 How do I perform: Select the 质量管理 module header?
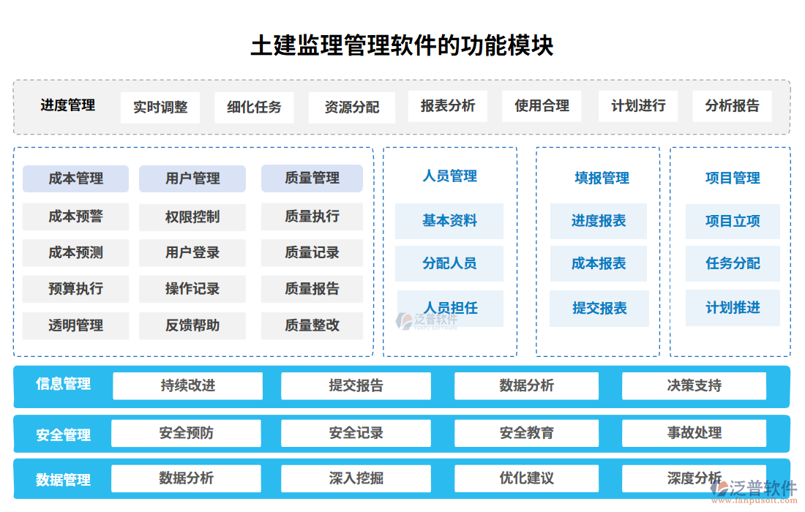(312, 178)
